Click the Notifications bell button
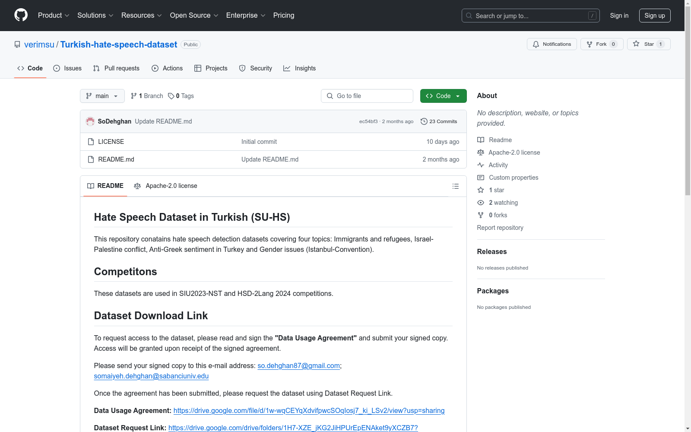691x432 pixels. tap(552, 44)
